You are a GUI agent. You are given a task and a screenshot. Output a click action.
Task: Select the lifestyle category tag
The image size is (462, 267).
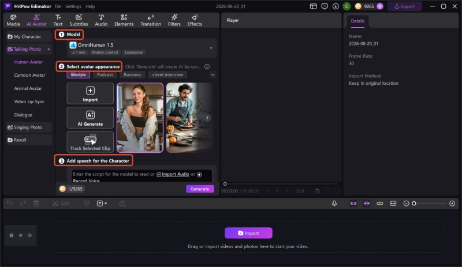[x=78, y=75]
